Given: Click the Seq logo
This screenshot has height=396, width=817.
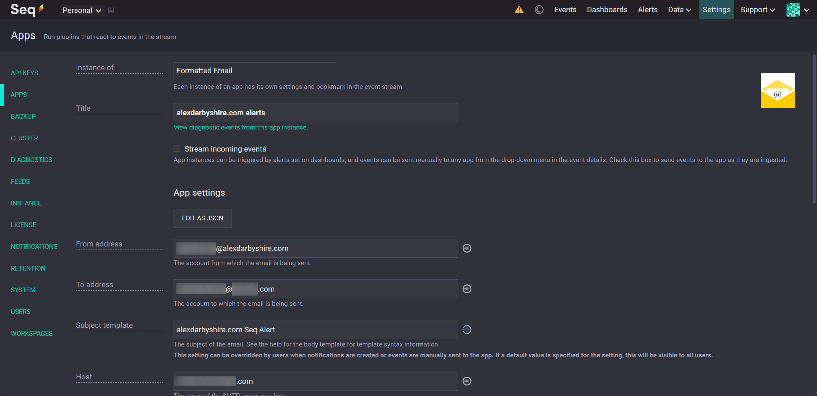Looking at the screenshot, I should click(x=27, y=9).
